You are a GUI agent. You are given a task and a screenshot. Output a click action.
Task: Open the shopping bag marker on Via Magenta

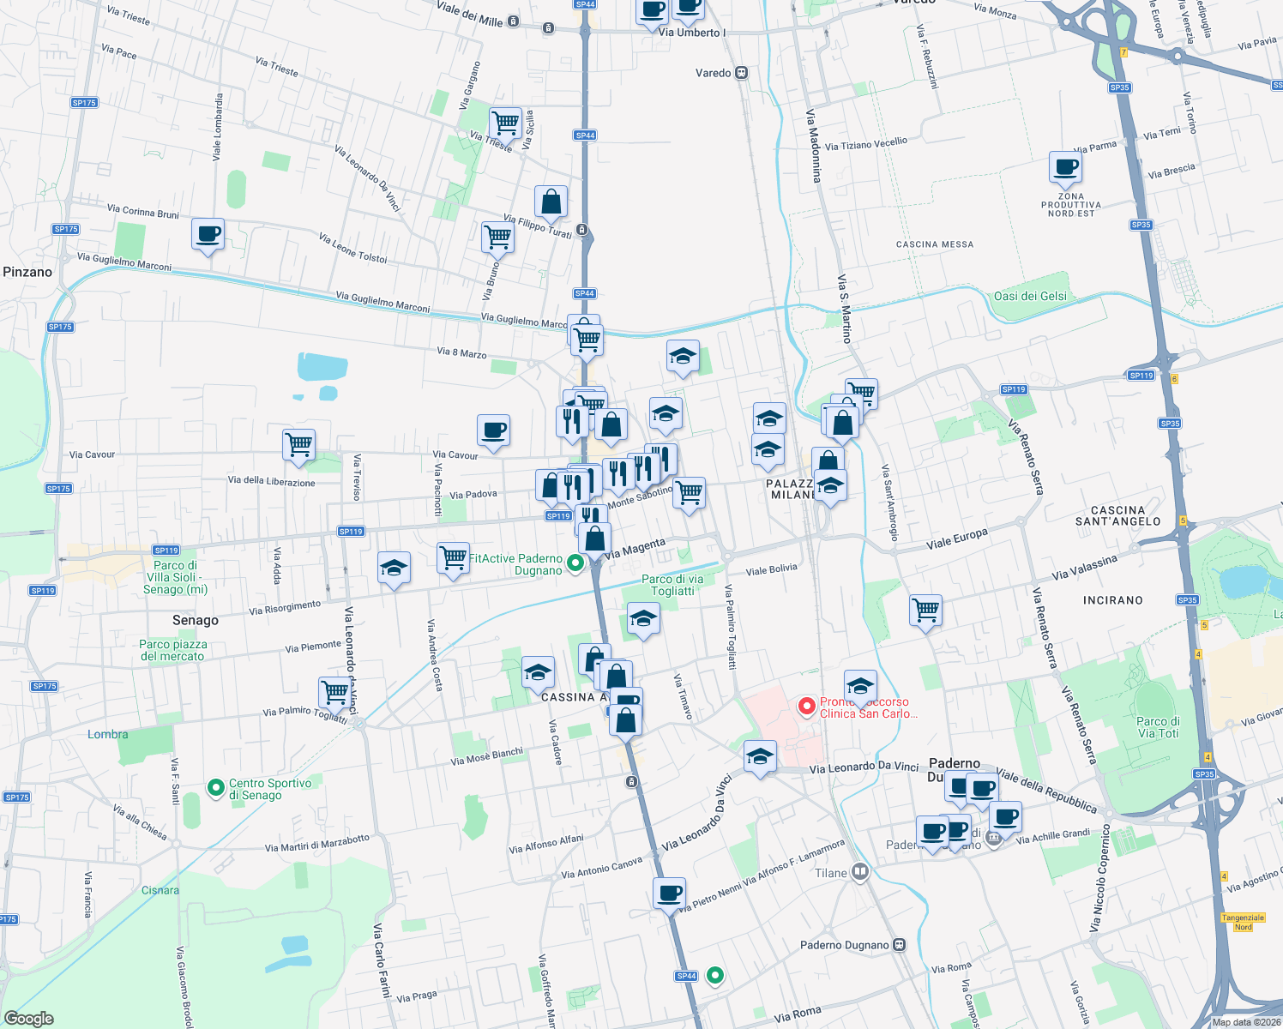[x=593, y=539]
